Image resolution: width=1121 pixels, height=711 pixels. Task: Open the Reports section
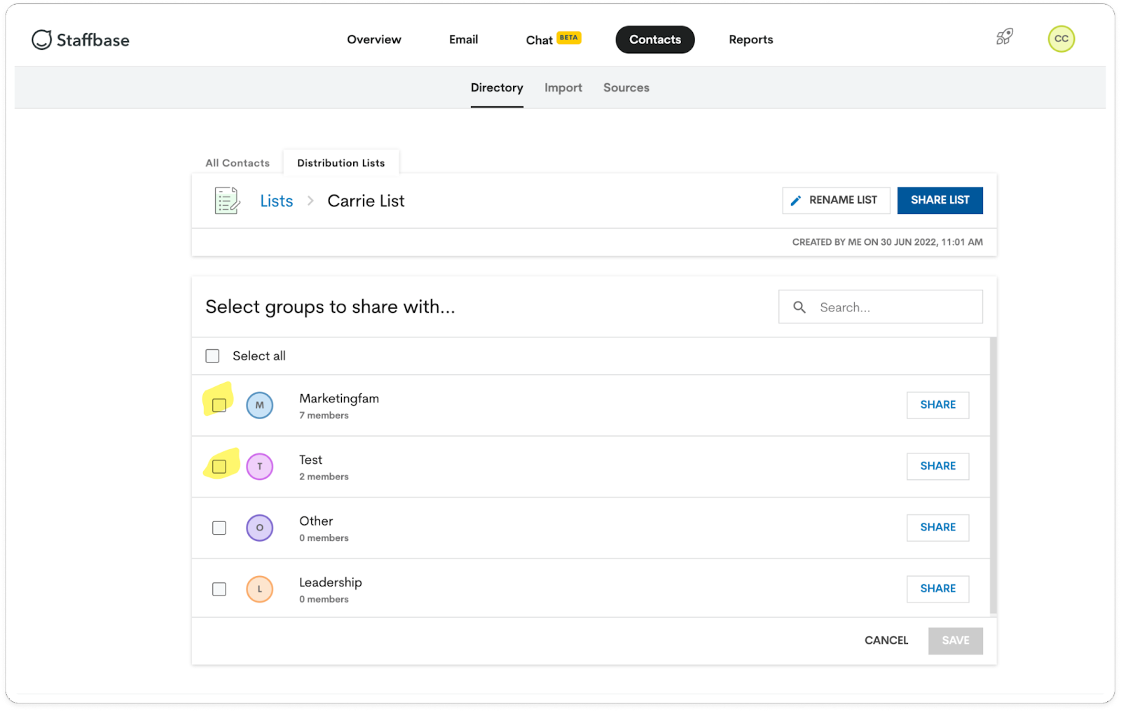[750, 40]
